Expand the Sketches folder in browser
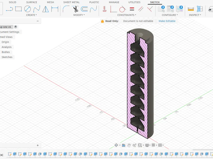Viewport: 213px width, 159px height. [x=7, y=57]
